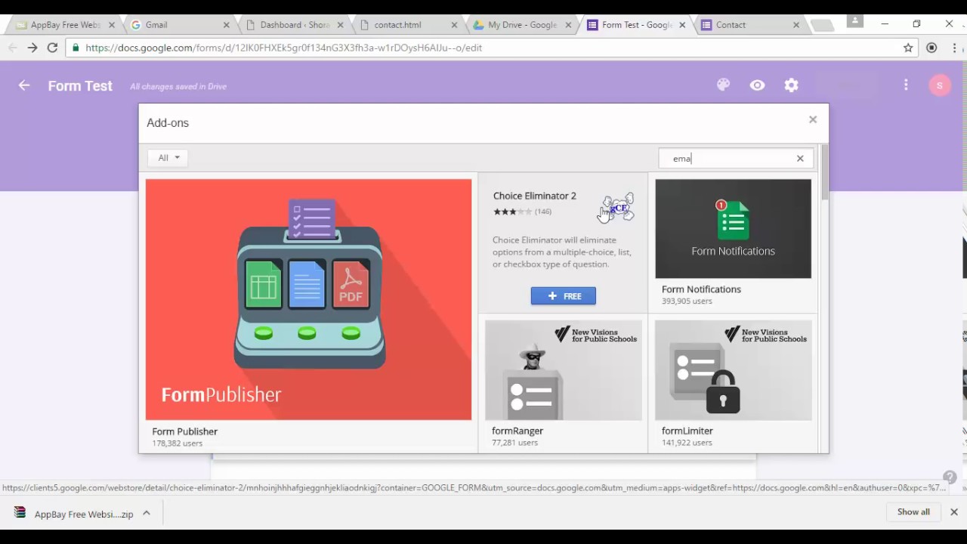Click the preview eye icon

757,85
